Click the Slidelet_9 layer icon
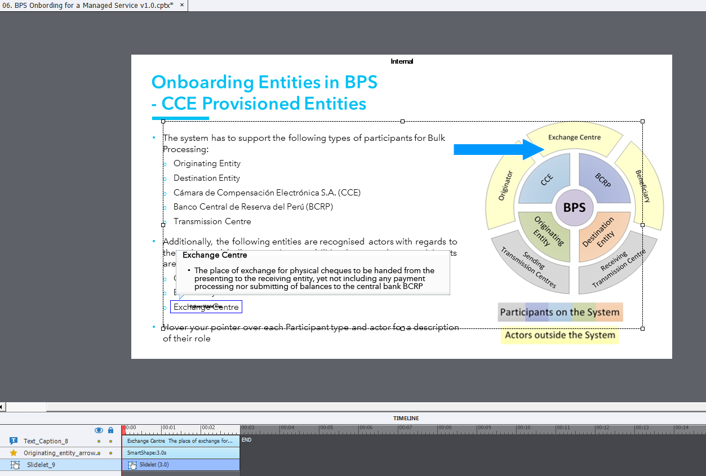 tap(15, 465)
